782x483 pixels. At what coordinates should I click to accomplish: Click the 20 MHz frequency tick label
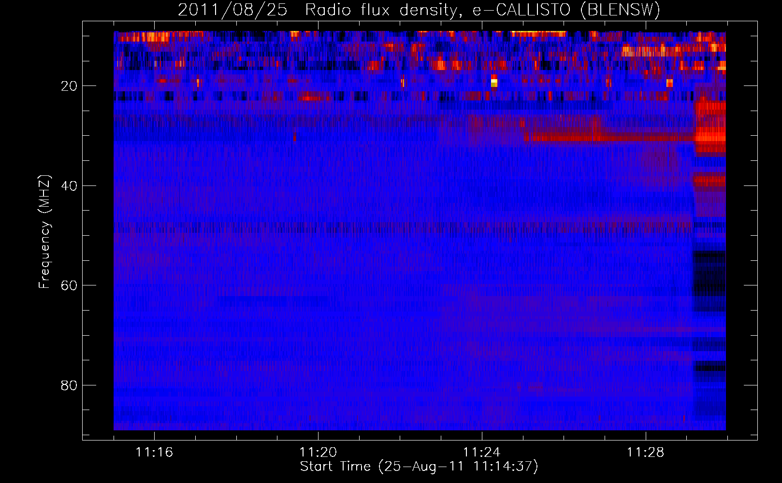(70, 86)
